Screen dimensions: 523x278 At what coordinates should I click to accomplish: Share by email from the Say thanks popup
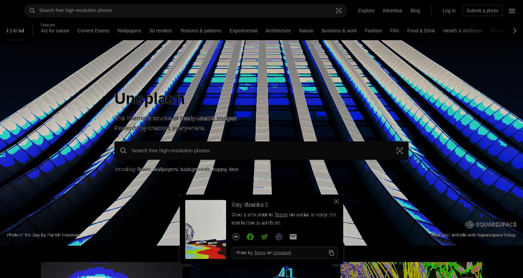click(x=293, y=237)
